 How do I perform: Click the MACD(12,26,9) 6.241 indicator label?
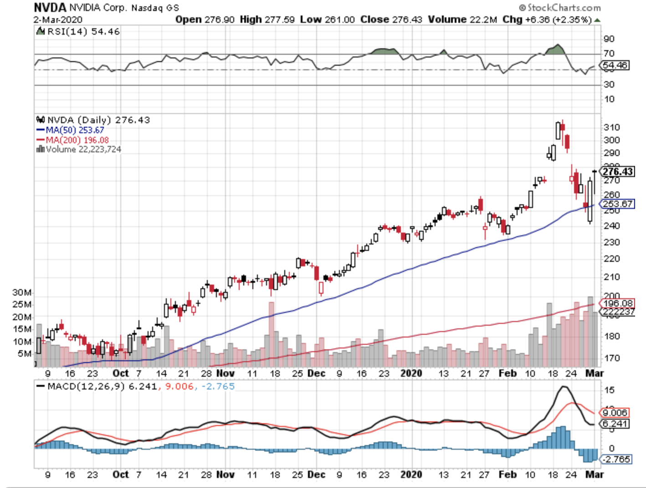102,386
